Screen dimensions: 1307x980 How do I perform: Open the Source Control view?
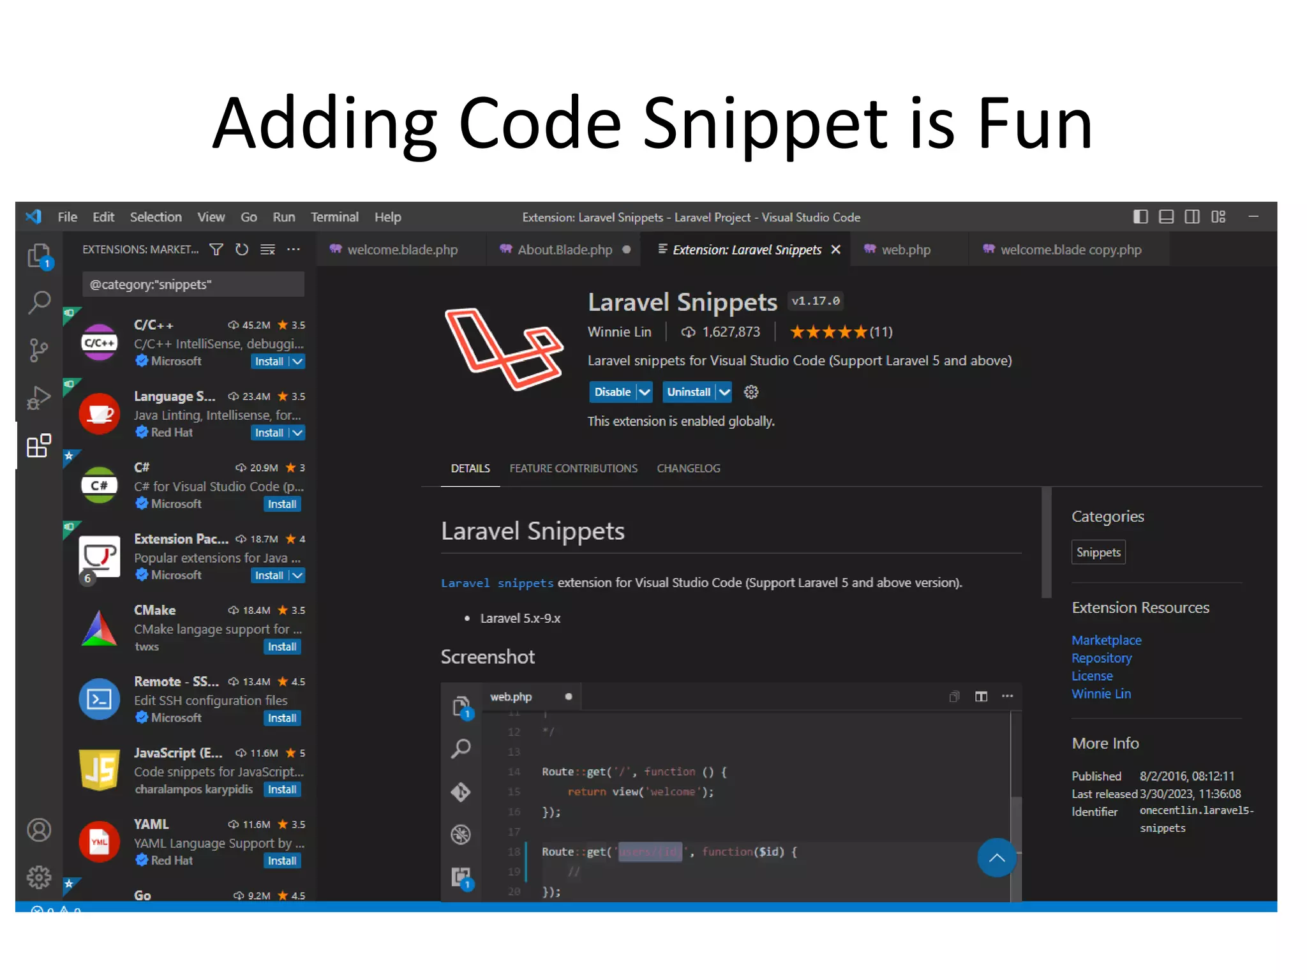(39, 350)
